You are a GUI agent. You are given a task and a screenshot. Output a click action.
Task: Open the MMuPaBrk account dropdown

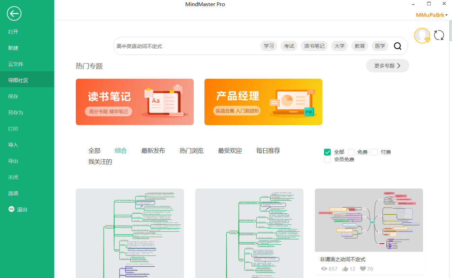pos(431,15)
